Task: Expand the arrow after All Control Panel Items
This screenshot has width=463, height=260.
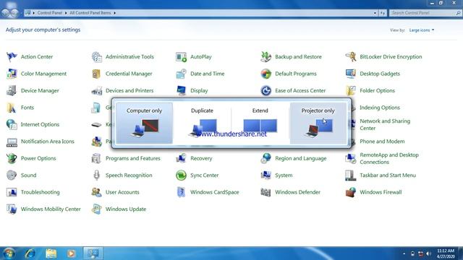Action: click(x=115, y=13)
